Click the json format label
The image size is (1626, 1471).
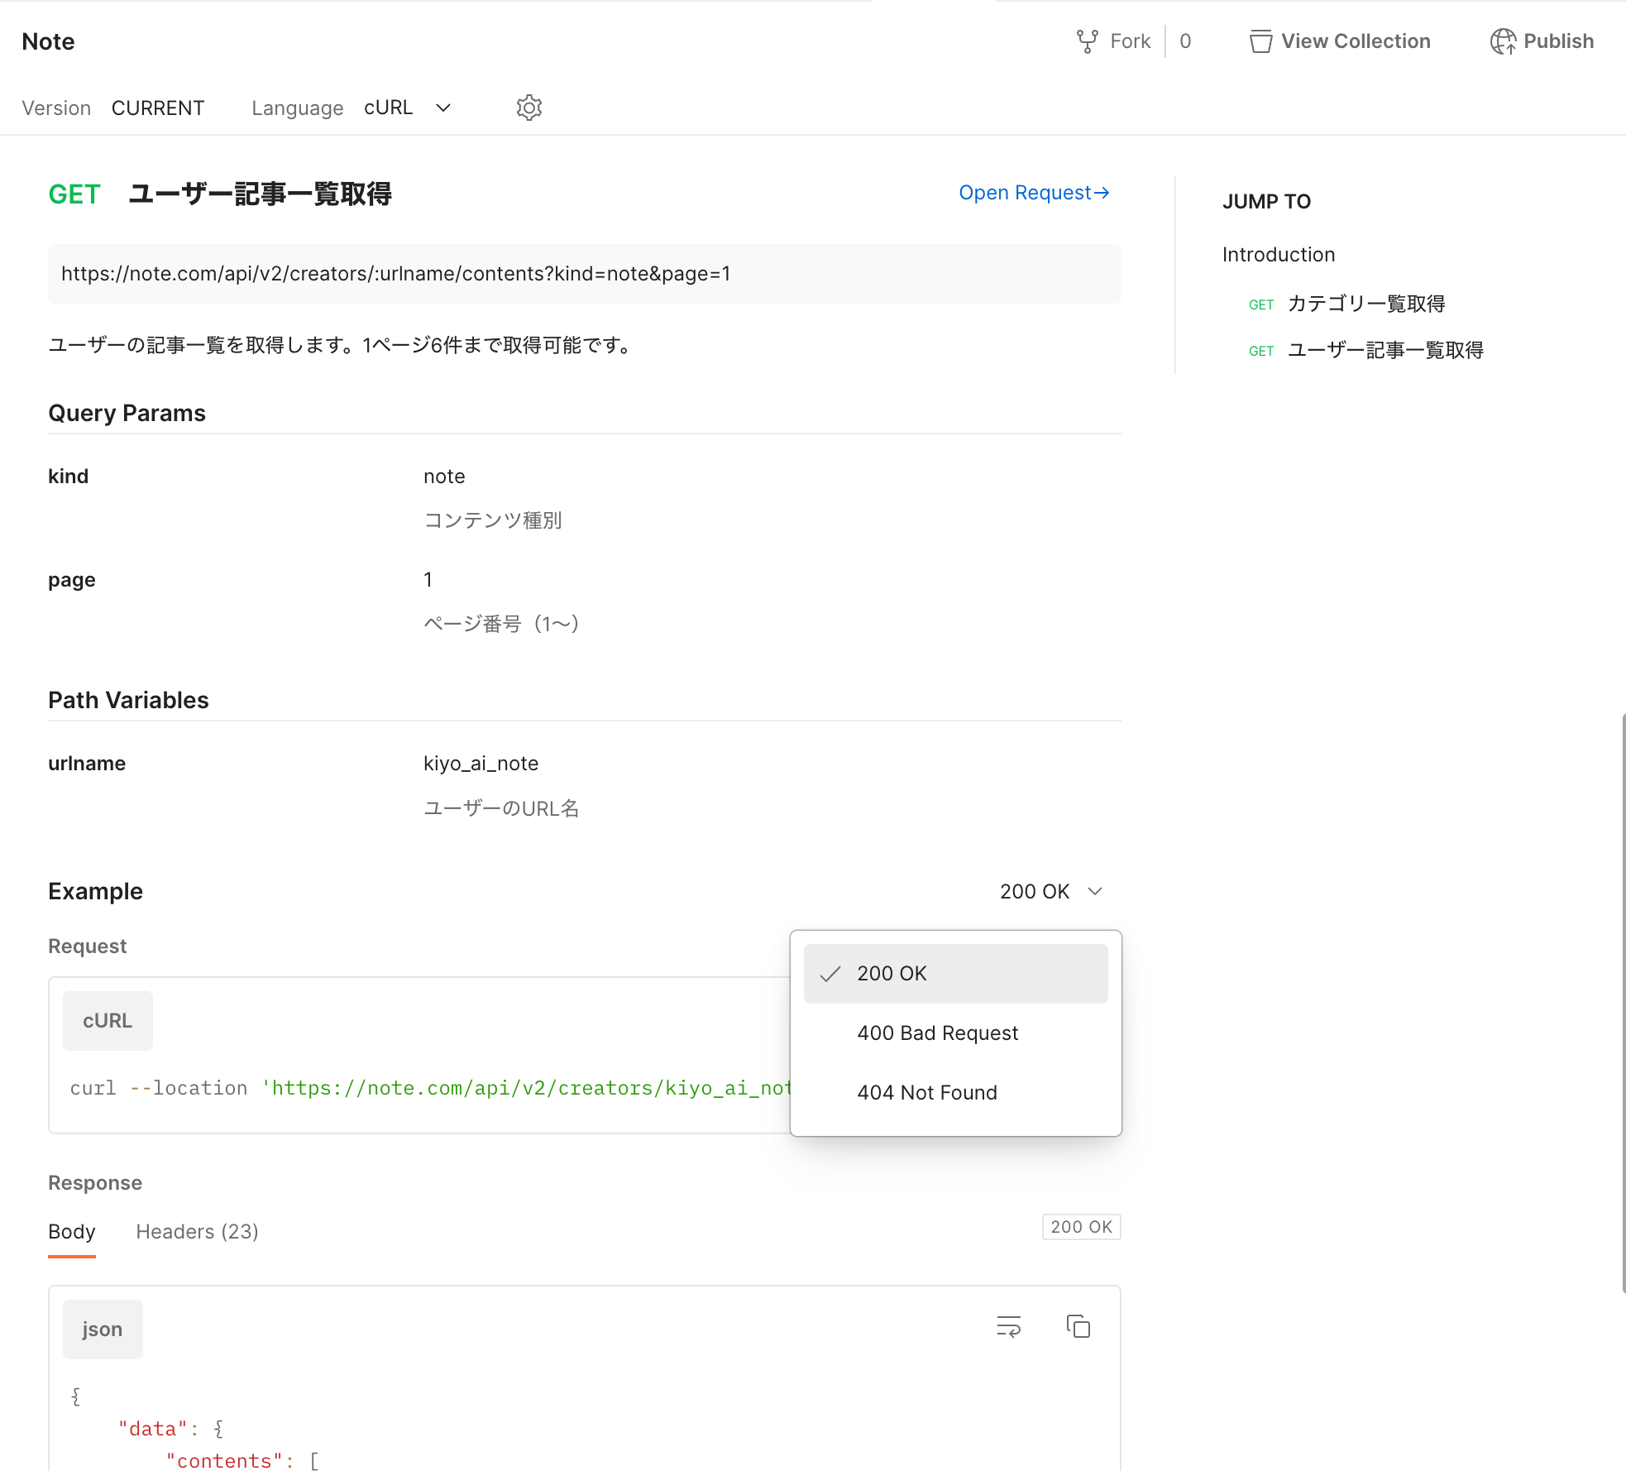pos(103,1330)
